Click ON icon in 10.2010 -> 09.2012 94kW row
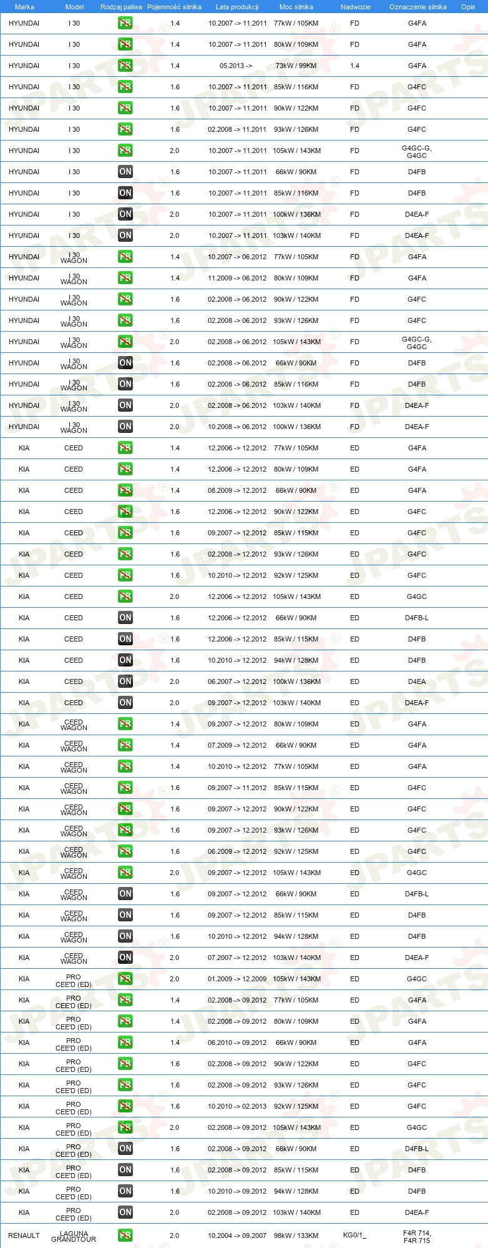Viewport: 488px width, 1248px height. [x=125, y=1191]
